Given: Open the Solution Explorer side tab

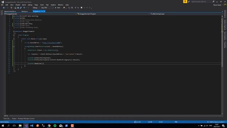Looking at the screenshot, I should [x=225, y=25].
